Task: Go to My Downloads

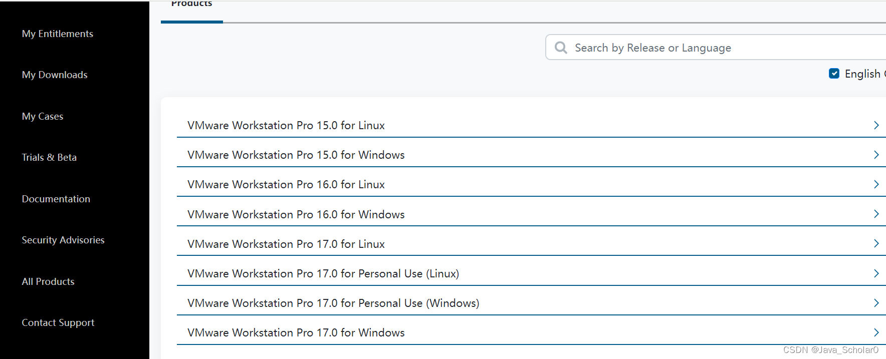Action: pyautogui.click(x=55, y=75)
